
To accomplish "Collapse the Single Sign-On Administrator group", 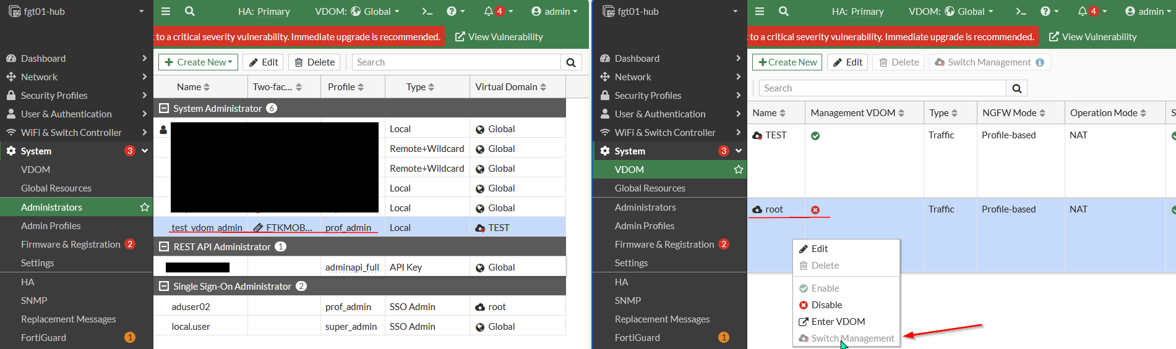I will click(x=164, y=286).
